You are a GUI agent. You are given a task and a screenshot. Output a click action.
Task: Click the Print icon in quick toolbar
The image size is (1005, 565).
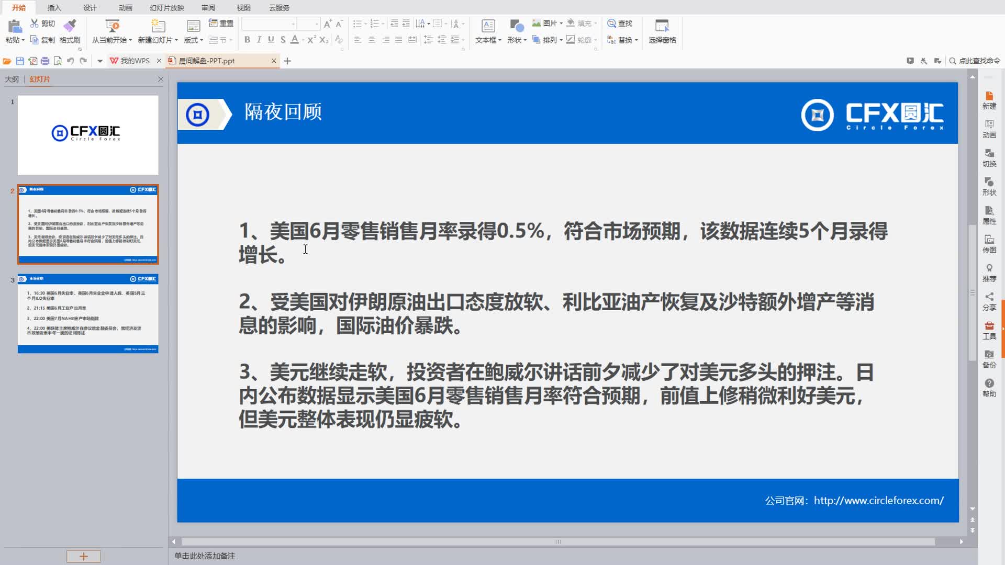click(45, 61)
